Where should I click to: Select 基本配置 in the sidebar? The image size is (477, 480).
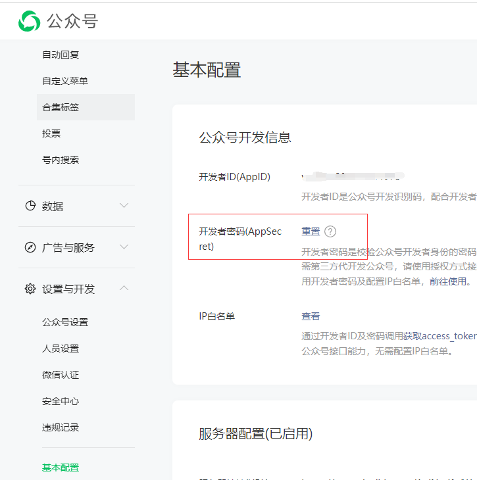pyautogui.click(x=61, y=468)
